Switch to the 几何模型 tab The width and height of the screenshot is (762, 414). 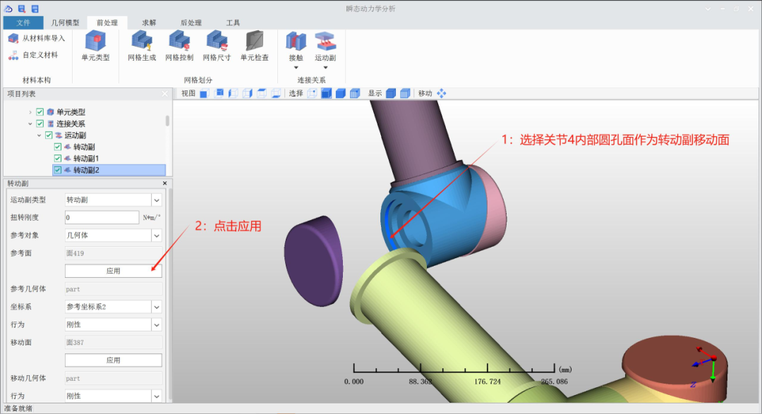65,23
